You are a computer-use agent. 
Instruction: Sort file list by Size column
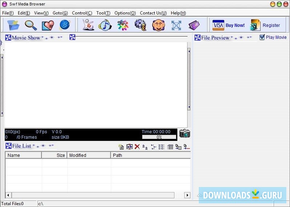pos(55,155)
